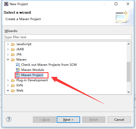Click the JavaScript folder icon
Screen dimensions: 136x129
[x=13, y=44]
